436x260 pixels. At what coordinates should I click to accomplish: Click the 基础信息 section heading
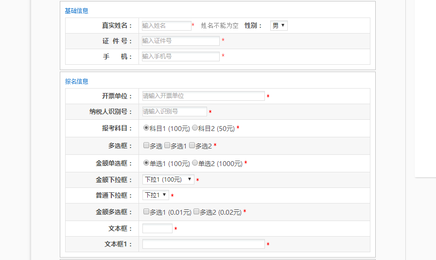[x=77, y=11]
